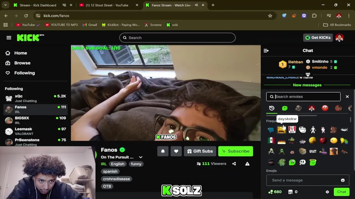Open the user profile avatar menu
This screenshot has height=199, width=355.
(x=339, y=38)
